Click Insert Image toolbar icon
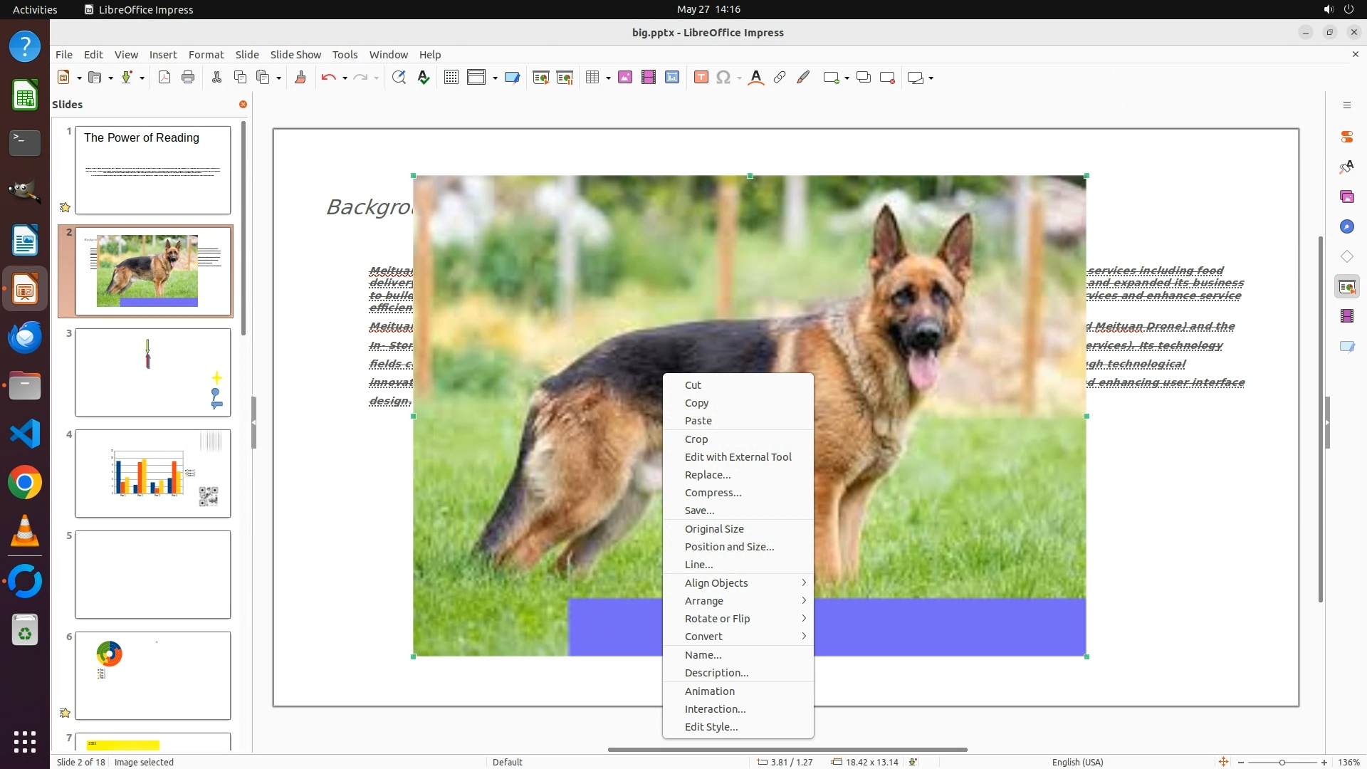 coord(625,78)
